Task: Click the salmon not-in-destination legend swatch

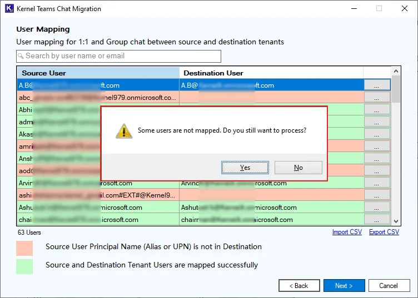Action: (x=24, y=248)
